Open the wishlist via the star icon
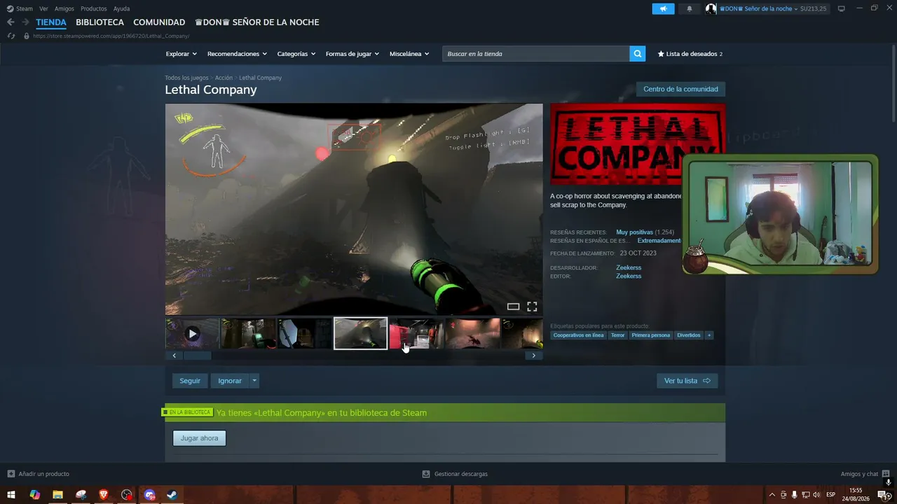Screen dimensions: 897x504 tap(661, 54)
